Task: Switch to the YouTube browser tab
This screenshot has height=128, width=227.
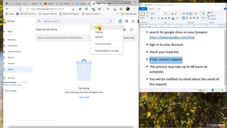Action: tap(50, 4)
